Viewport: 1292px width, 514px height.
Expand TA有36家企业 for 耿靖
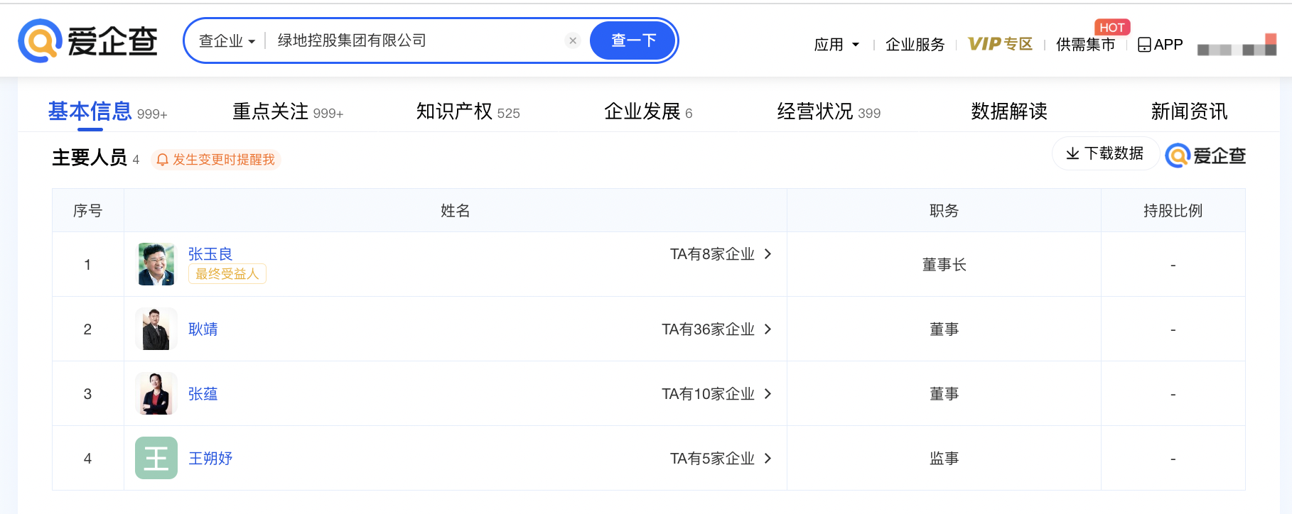[716, 329]
